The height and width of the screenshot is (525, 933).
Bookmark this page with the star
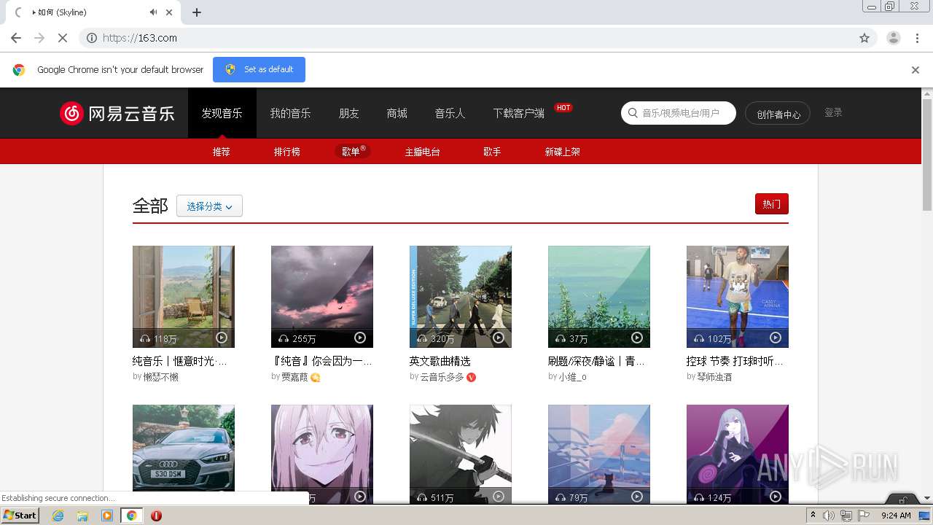864,38
